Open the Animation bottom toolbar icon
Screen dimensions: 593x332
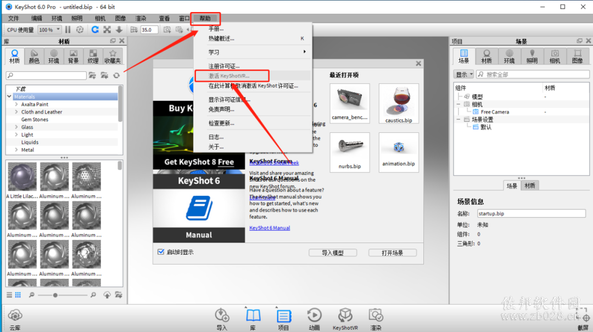pos(314,319)
